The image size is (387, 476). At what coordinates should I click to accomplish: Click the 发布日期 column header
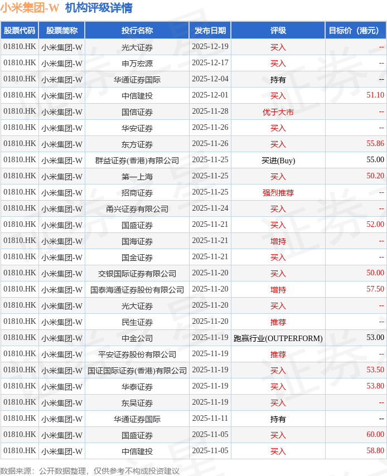210,30
